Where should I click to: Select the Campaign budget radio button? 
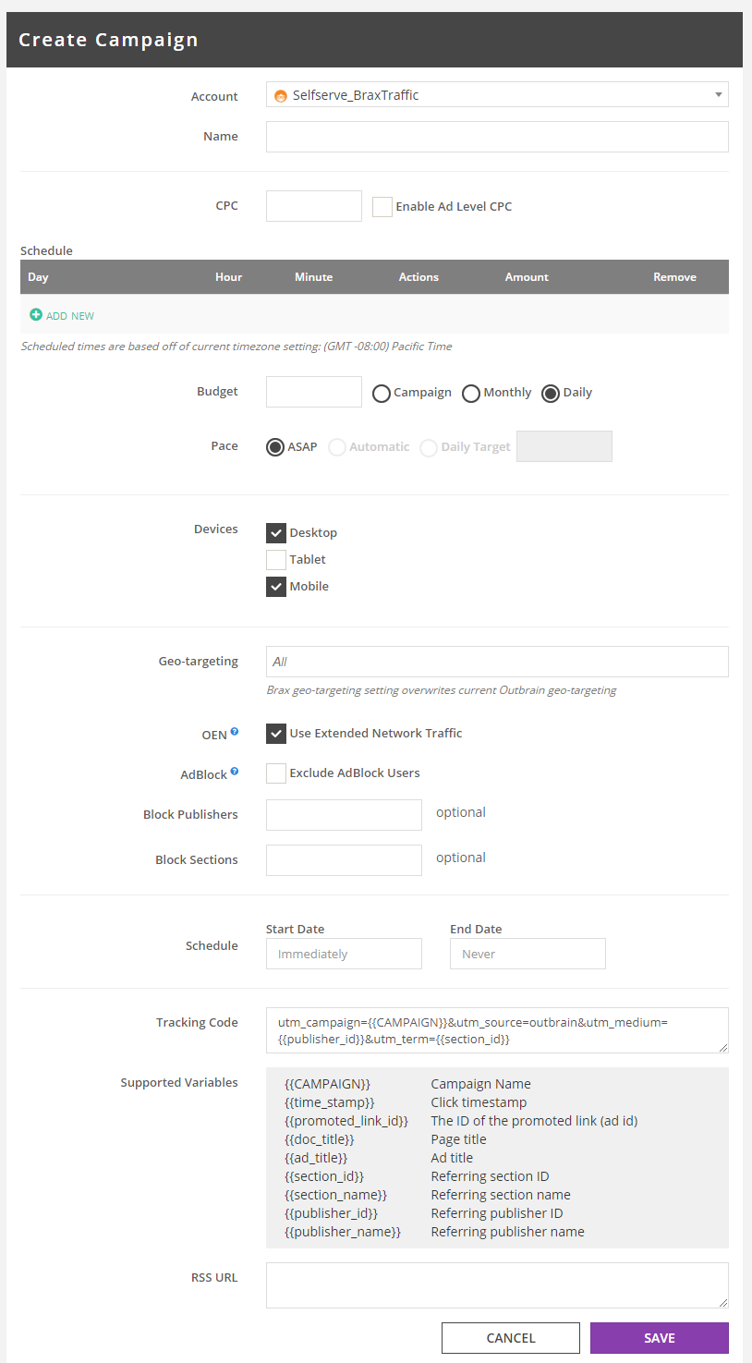coord(382,394)
